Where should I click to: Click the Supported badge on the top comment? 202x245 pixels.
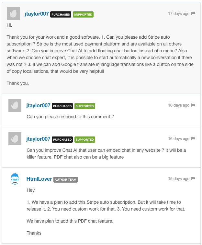tap(83, 15)
